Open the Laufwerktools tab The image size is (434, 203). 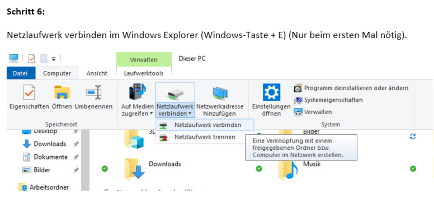click(x=143, y=73)
